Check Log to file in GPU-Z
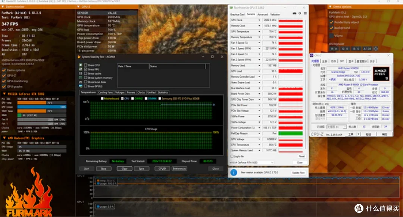This screenshot has height=217, width=403. tap(232, 156)
